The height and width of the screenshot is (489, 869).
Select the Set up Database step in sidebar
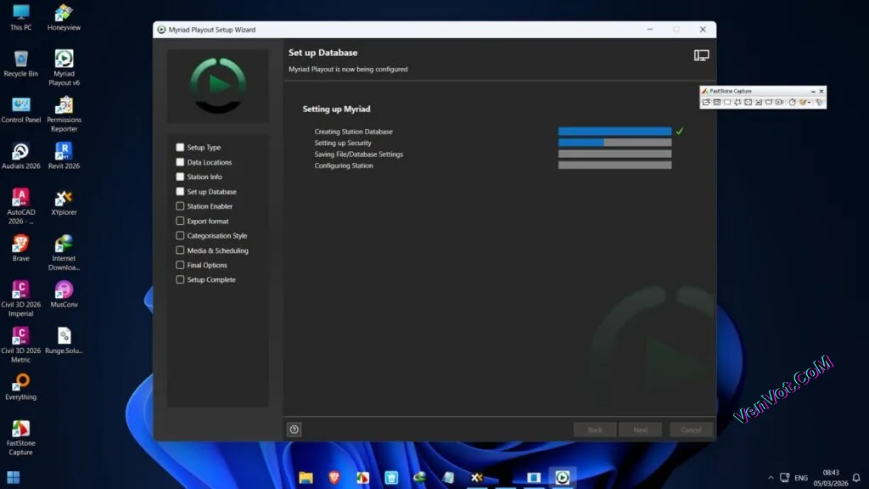tap(210, 191)
